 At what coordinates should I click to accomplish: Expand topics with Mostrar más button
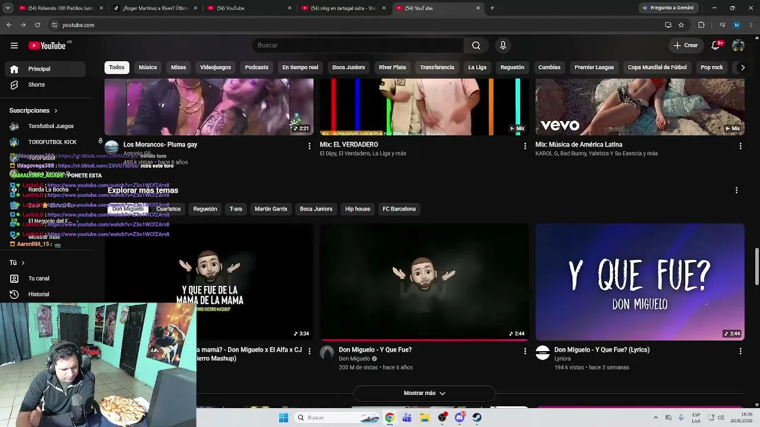(x=425, y=393)
